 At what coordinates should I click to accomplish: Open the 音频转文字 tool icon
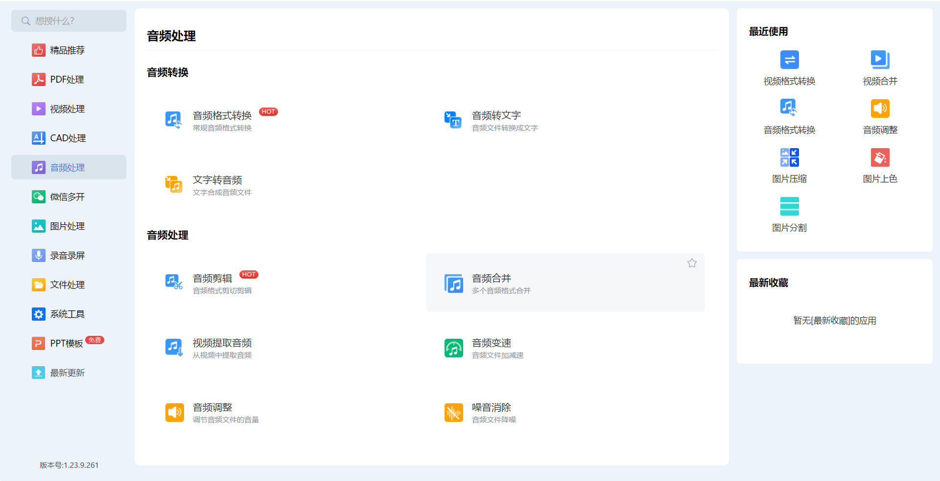453,120
